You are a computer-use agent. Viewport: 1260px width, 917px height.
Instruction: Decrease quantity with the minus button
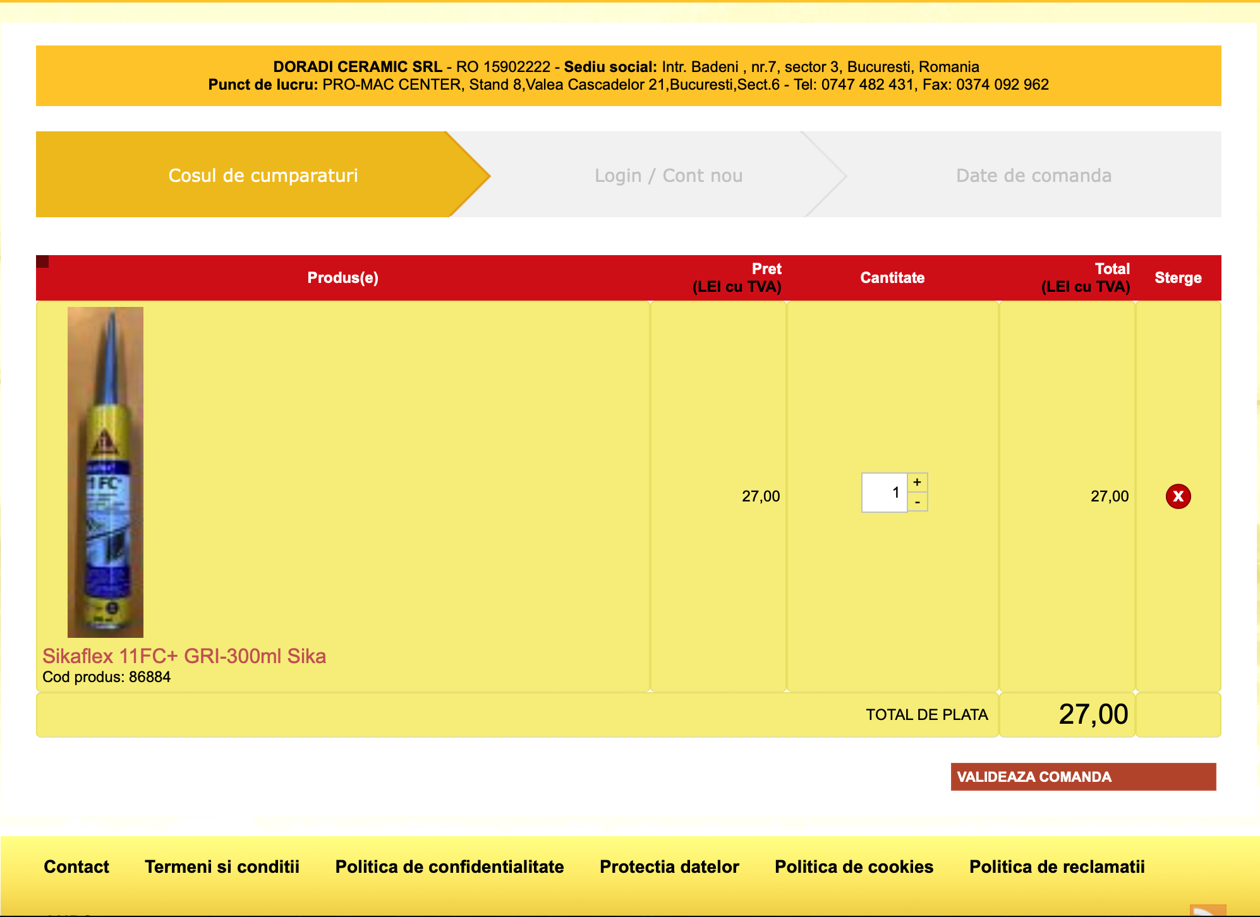tap(918, 502)
